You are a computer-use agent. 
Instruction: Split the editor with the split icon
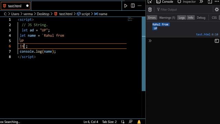point(133,6)
